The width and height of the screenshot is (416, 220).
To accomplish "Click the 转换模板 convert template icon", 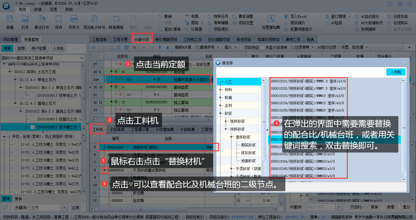I will pos(116,19).
